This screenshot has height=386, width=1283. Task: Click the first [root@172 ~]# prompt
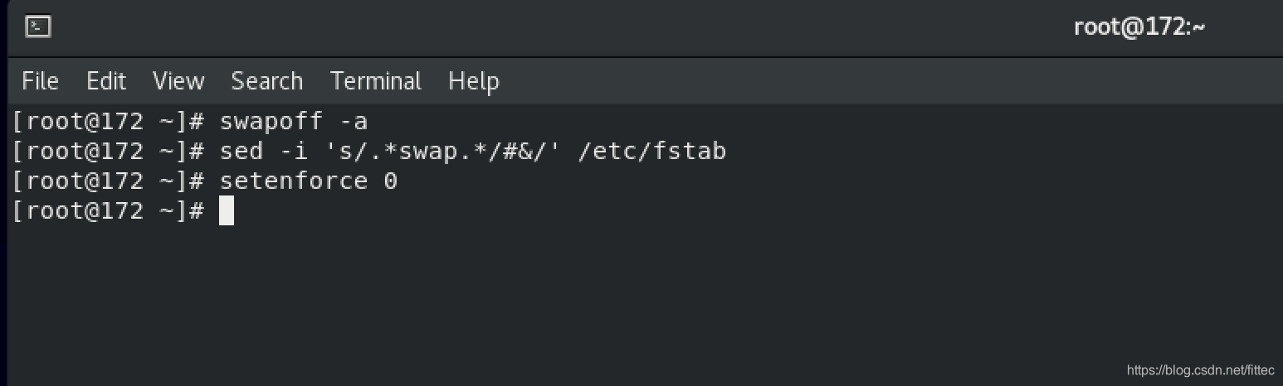coord(108,122)
